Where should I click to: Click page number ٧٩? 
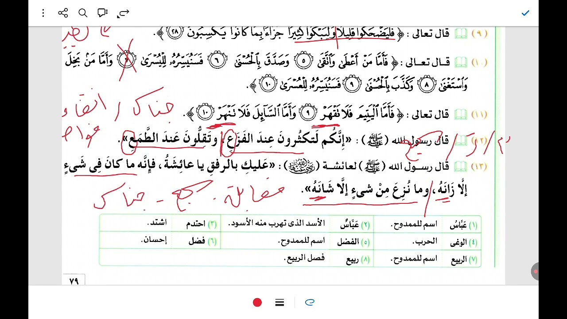coord(74,281)
